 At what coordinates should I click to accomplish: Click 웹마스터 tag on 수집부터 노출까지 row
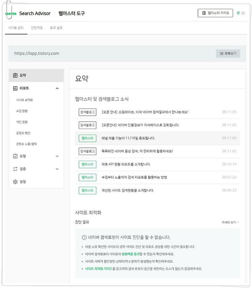point(87,178)
